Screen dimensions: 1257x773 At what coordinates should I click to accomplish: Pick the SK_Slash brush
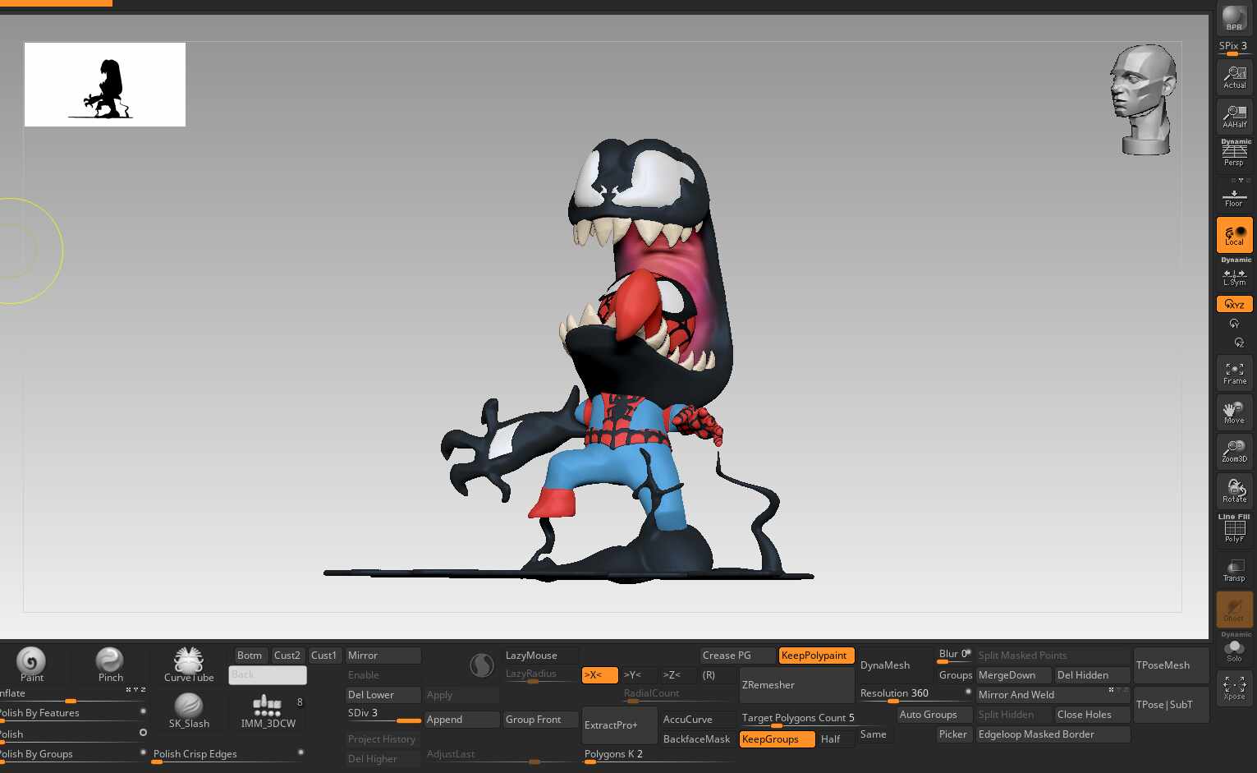188,710
